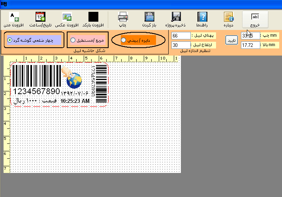Select the globe image on the label
The height and width of the screenshot is (197, 282).
coord(72,78)
